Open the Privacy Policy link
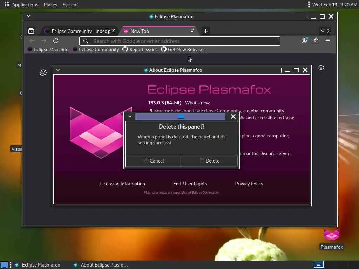This screenshot has width=359, height=269. click(x=249, y=184)
